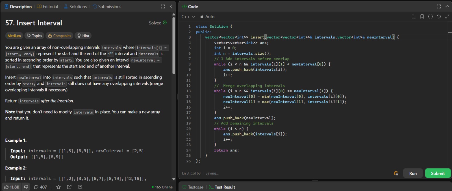The height and width of the screenshot is (191, 452).
Task: Open the 407 comments icon
Action: 40,187
